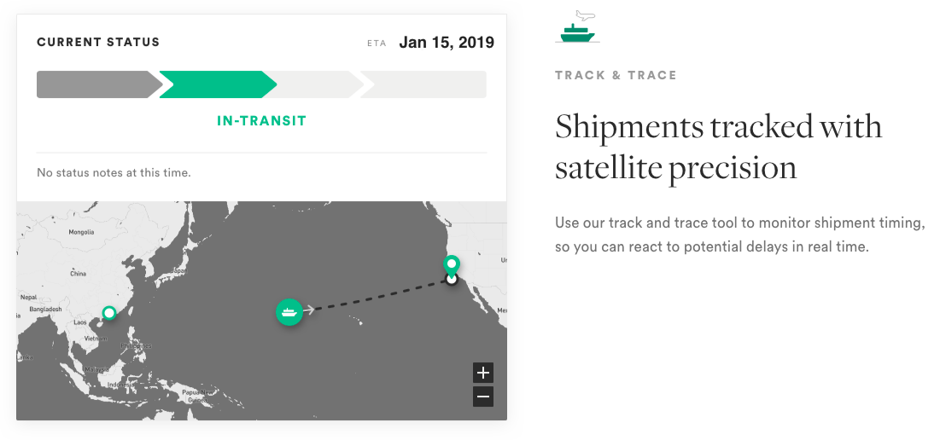Click the 'No status notes at this time' text

114,173
